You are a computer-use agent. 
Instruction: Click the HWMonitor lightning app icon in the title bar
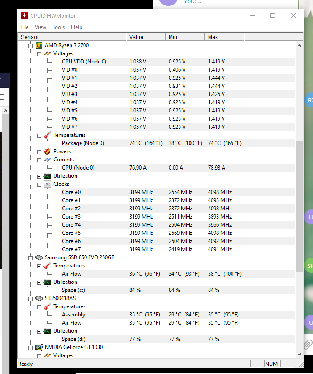tap(24, 15)
